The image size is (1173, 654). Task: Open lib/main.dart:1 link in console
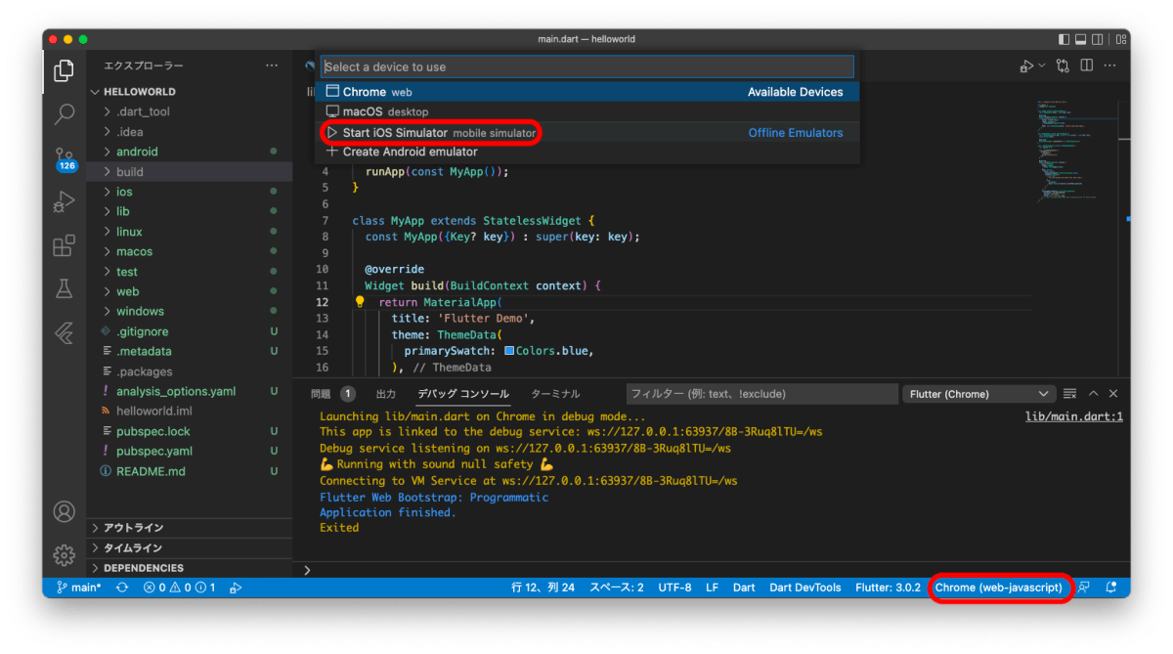(1073, 416)
